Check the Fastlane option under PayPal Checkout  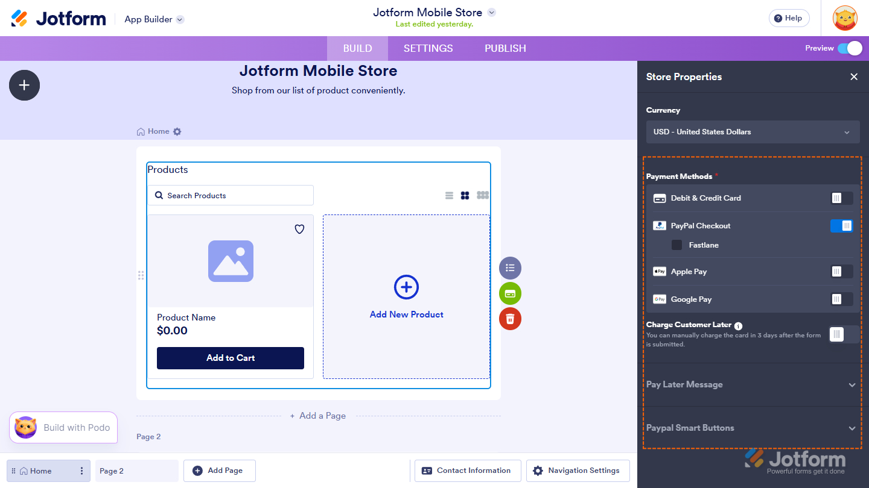(678, 245)
